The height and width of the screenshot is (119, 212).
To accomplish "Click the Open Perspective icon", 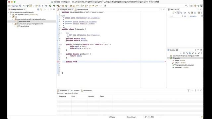I will pyautogui.click(x=191, y=6).
